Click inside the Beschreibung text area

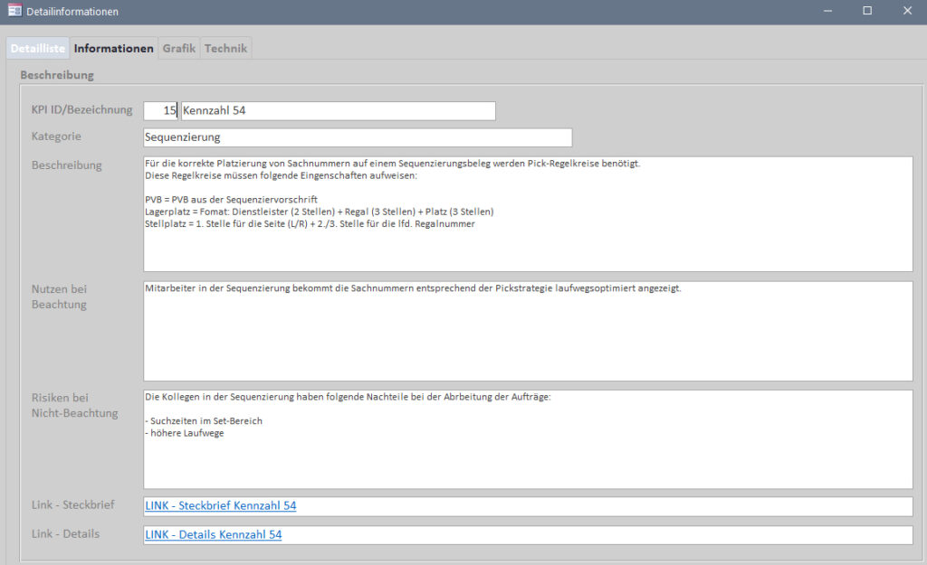point(528,213)
